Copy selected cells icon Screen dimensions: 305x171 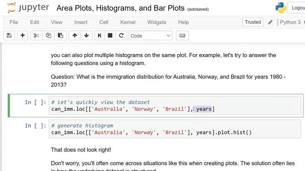49,36
